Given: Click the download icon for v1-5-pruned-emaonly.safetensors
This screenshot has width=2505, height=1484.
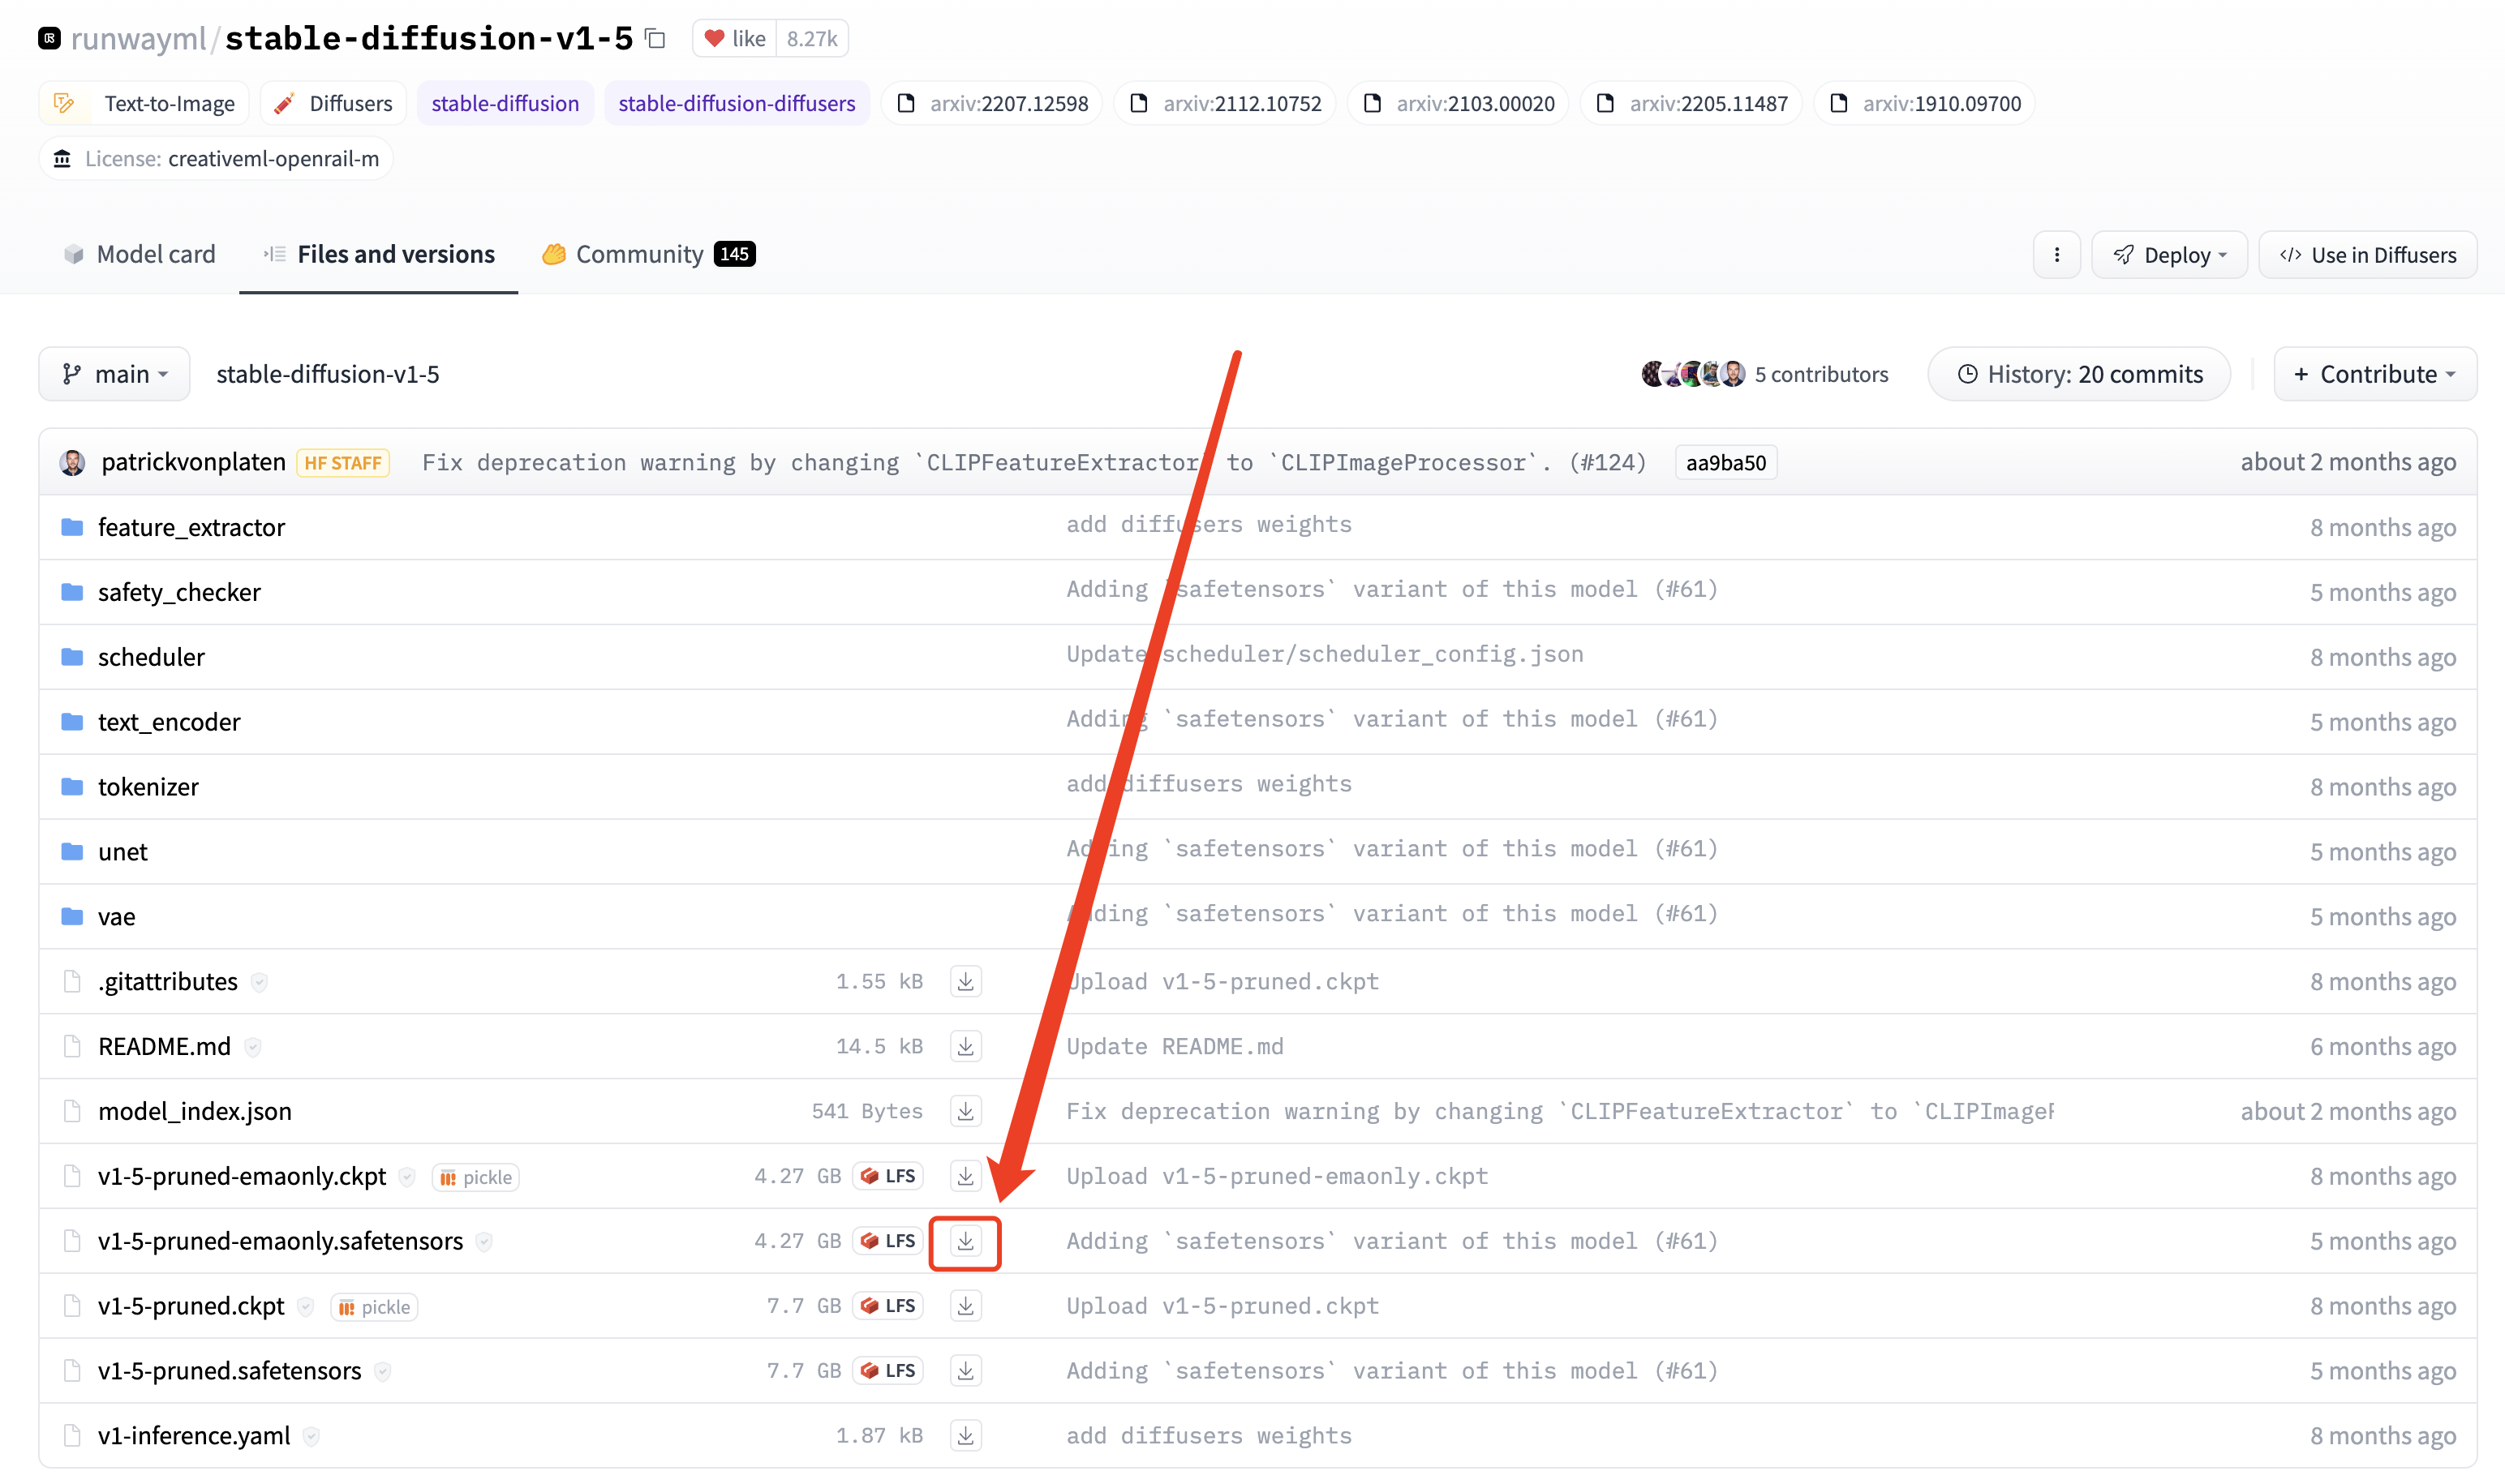Looking at the screenshot, I should point(966,1240).
